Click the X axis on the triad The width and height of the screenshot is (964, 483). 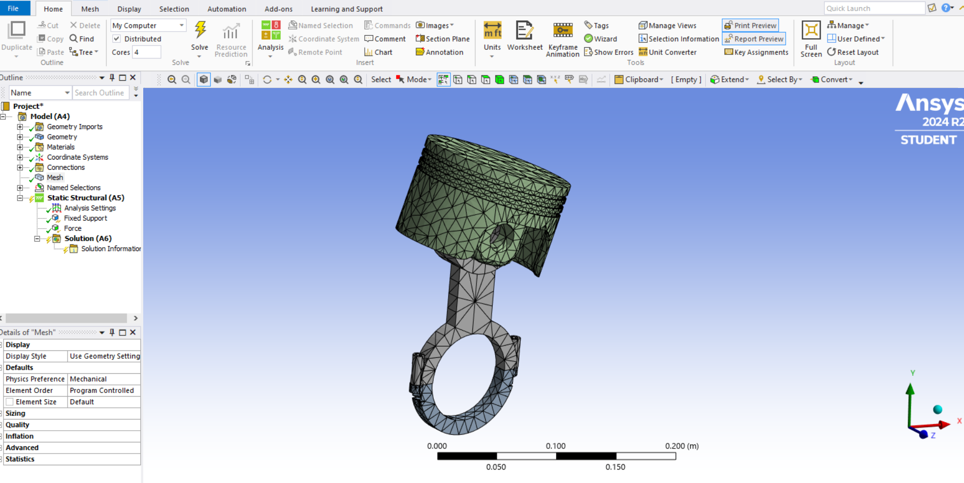click(944, 424)
